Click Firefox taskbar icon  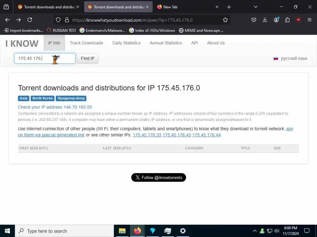(137, 231)
